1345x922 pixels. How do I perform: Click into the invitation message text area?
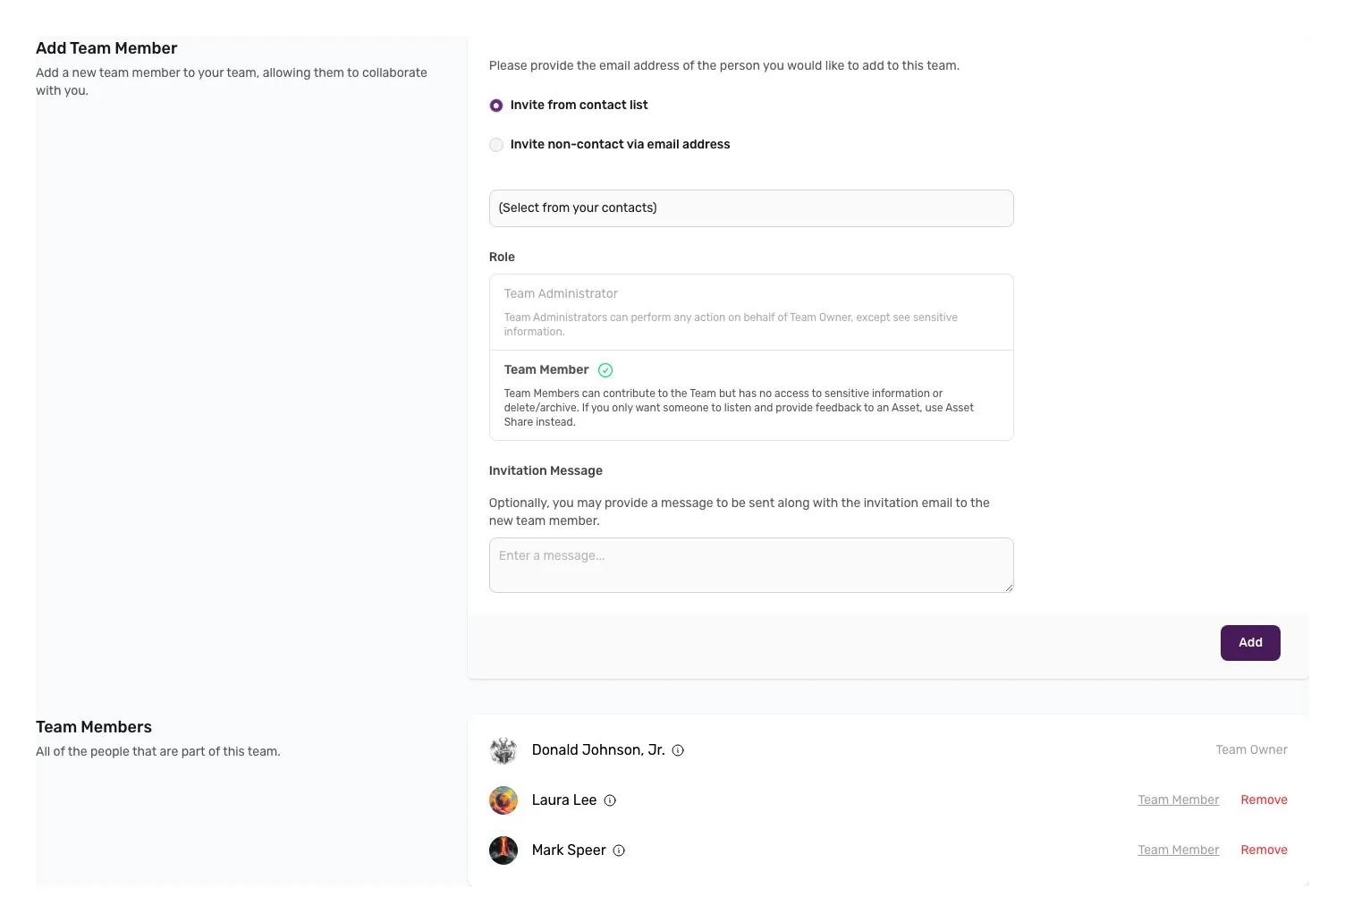pos(750,565)
